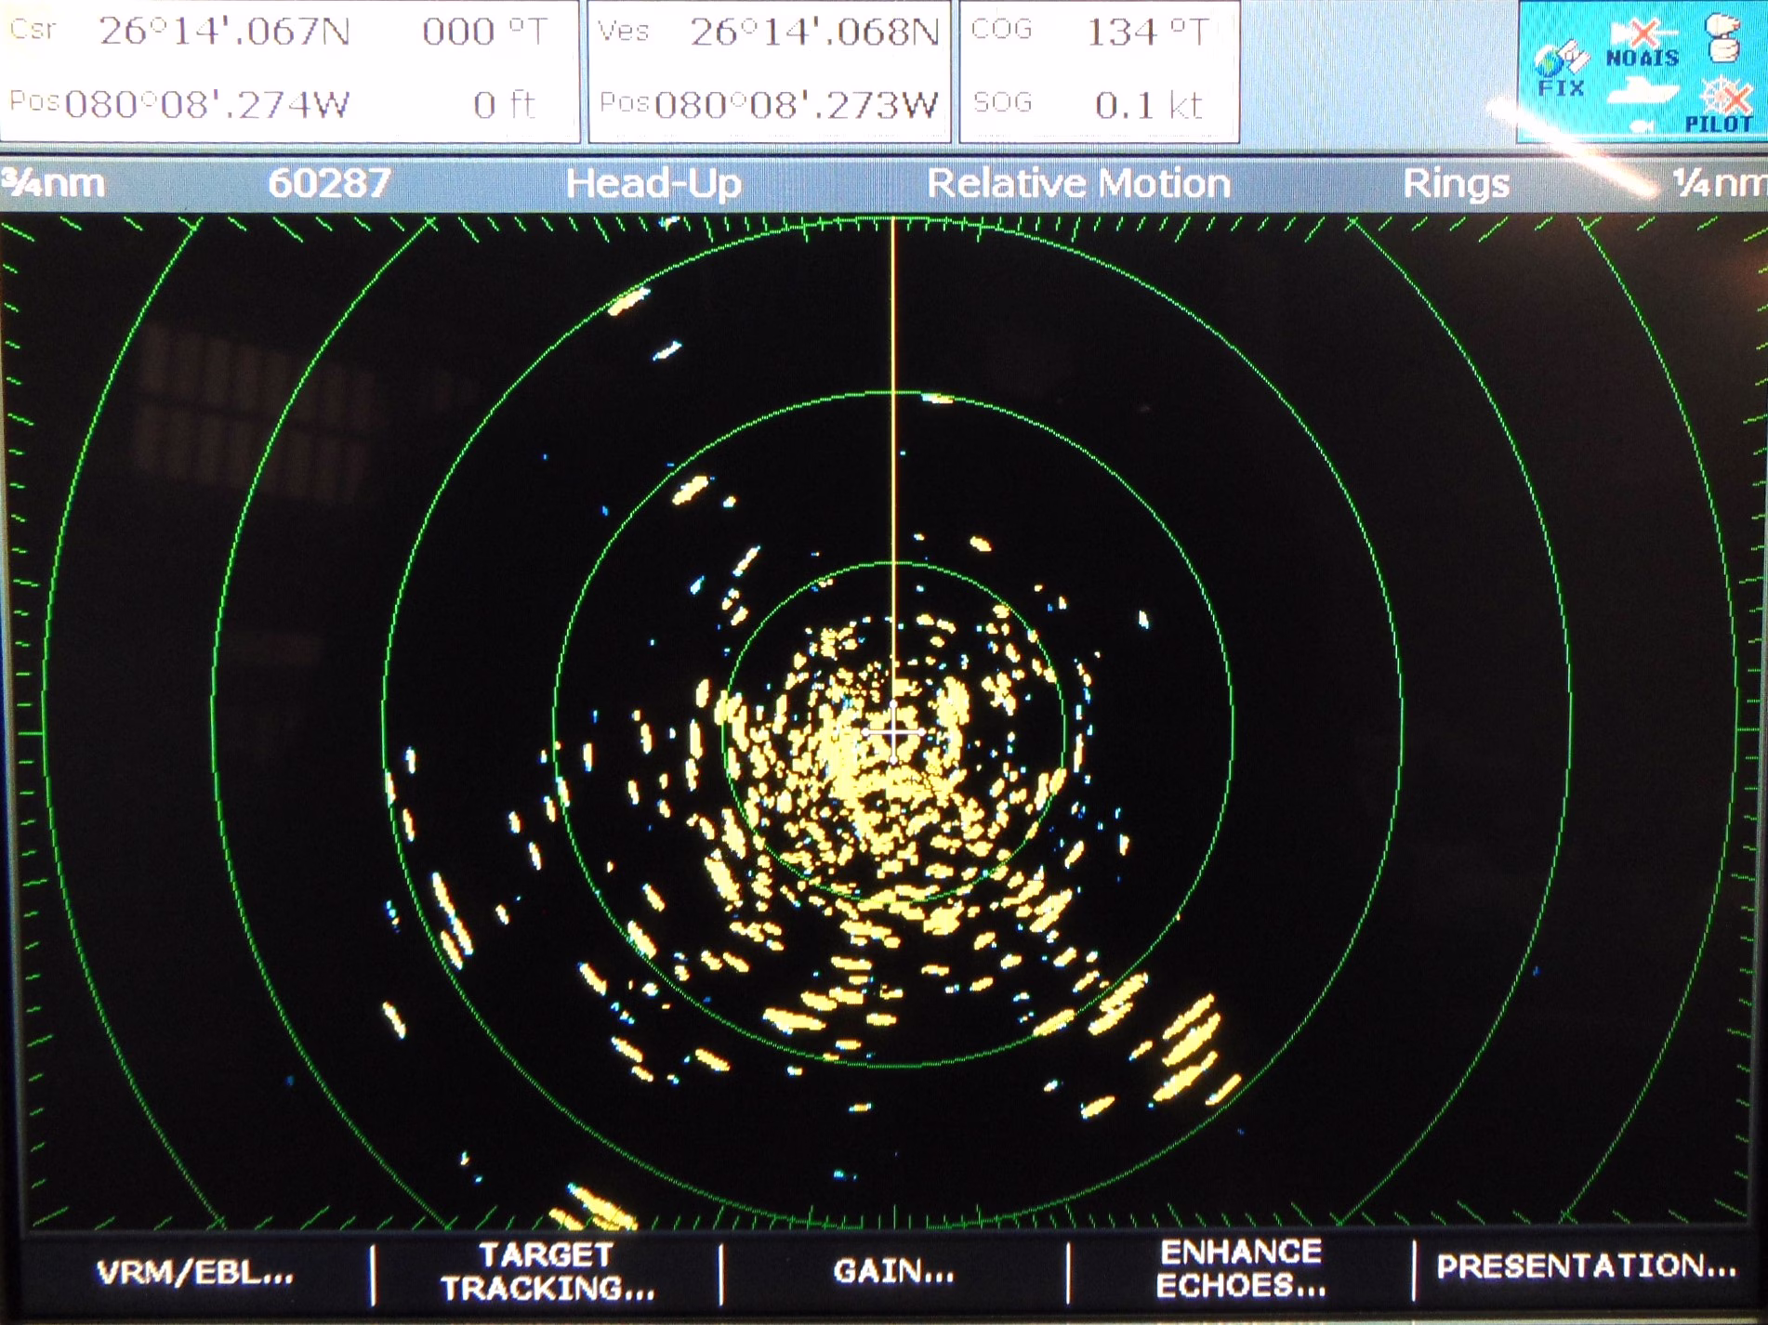
Task: Click the NO AIS status icon
Action: 1643,46
